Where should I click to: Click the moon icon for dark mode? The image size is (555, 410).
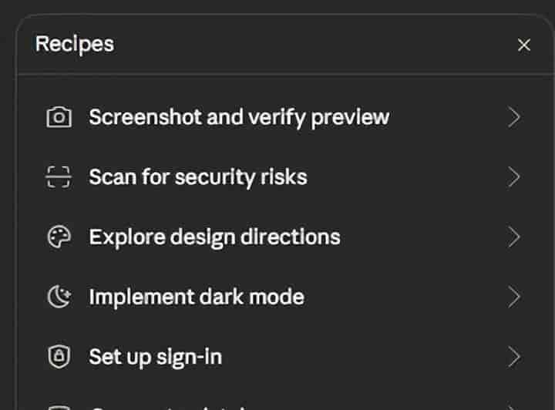click(59, 297)
